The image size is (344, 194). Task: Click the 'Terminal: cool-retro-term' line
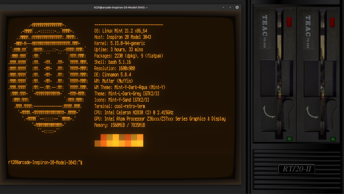coord(119,106)
